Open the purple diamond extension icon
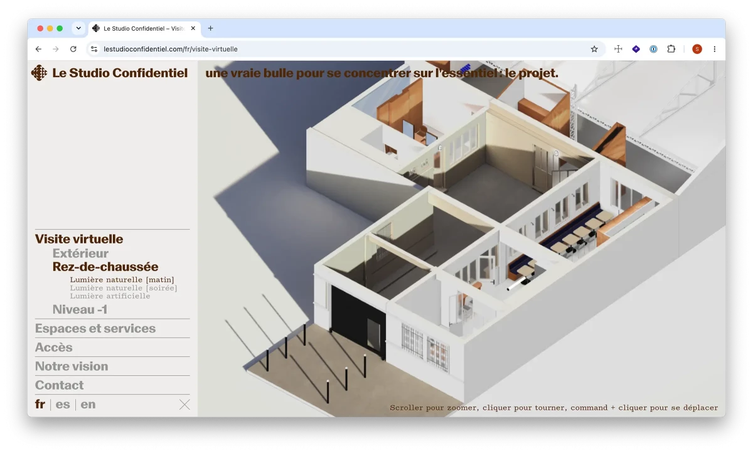This screenshot has width=753, height=453. pos(636,49)
